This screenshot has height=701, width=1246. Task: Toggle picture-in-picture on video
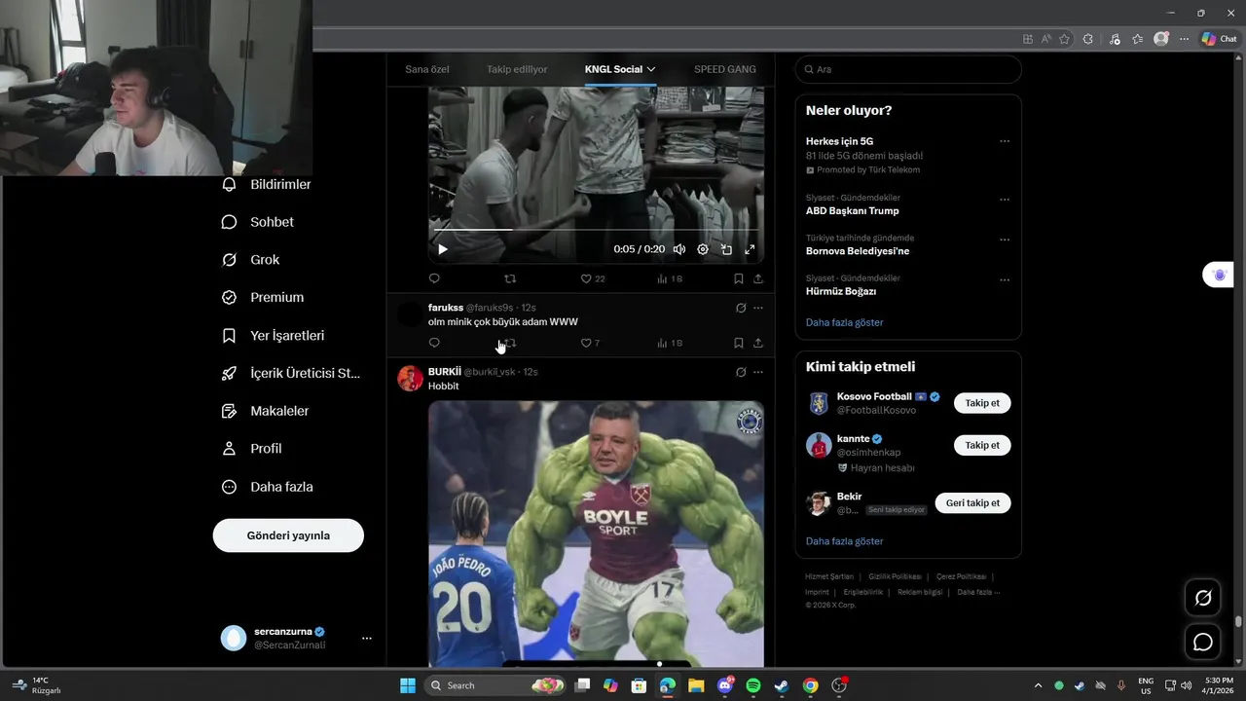(x=726, y=249)
